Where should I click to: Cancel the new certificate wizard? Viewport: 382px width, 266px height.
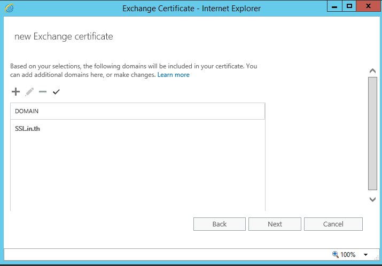pyautogui.click(x=333, y=224)
